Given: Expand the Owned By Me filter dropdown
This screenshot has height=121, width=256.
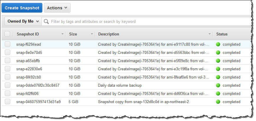Looking at the screenshot, I should pyautogui.click(x=23, y=21).
